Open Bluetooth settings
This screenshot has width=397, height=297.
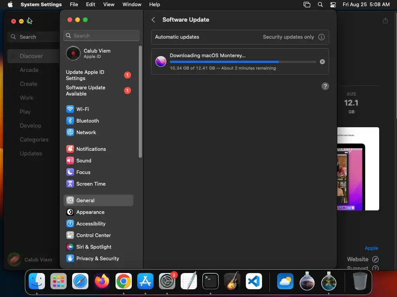(98, 121)
